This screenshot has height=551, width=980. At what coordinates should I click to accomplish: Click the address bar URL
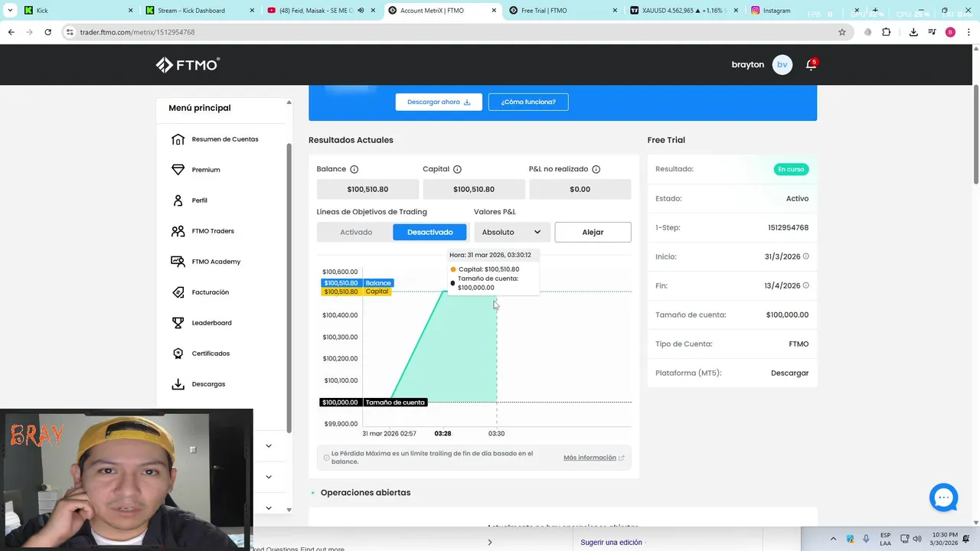coord(138,32)
